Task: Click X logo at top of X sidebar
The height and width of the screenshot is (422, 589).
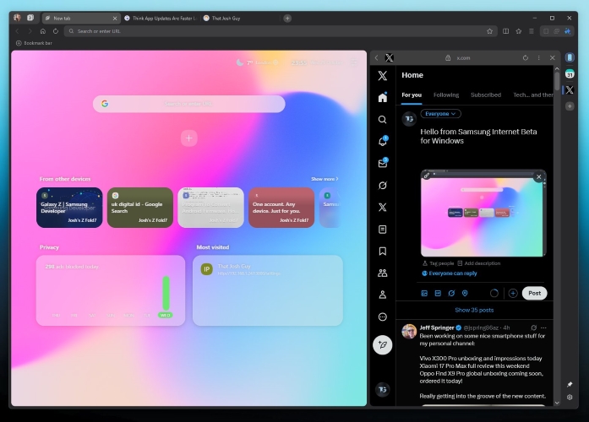Action: 383,76
